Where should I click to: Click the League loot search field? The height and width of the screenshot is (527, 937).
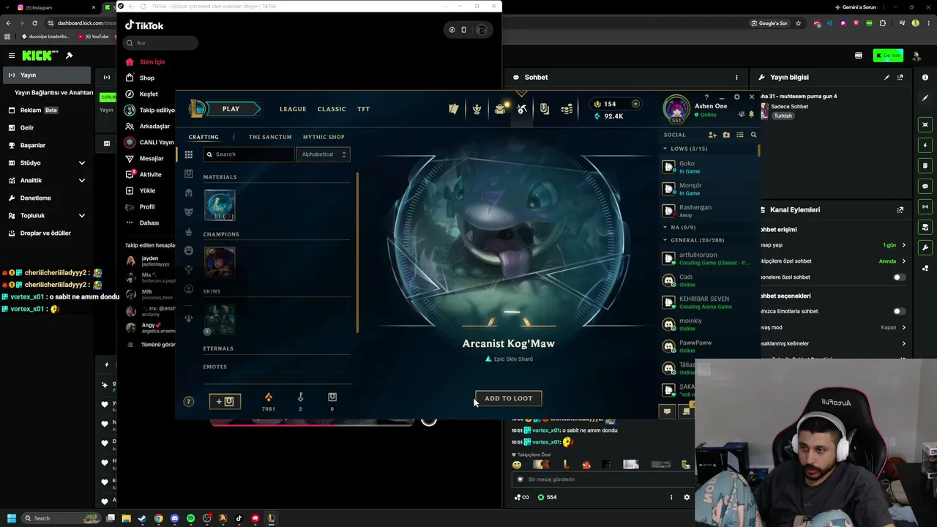click(x=249, y=154)
